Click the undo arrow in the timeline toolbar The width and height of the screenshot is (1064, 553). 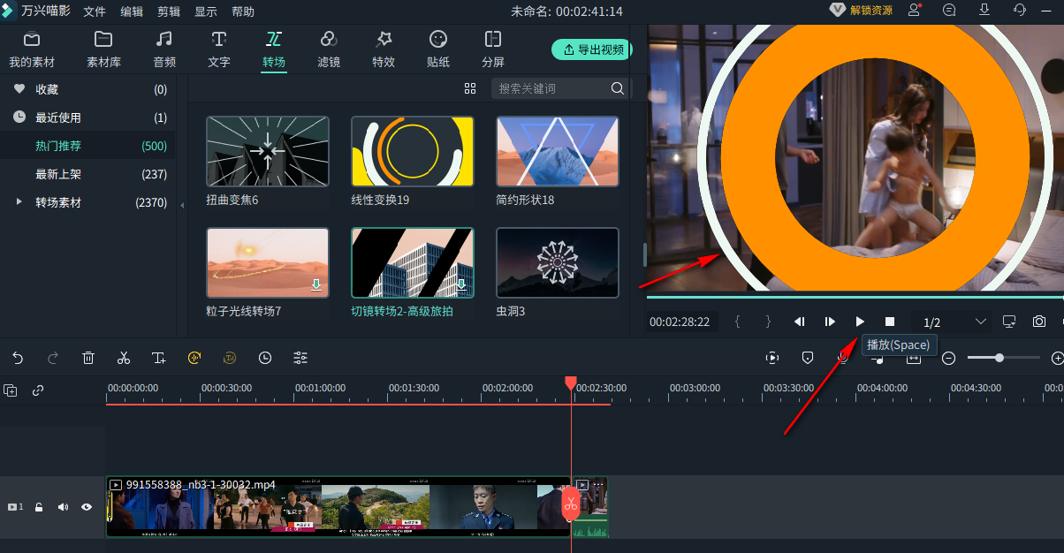coord(18,358)
